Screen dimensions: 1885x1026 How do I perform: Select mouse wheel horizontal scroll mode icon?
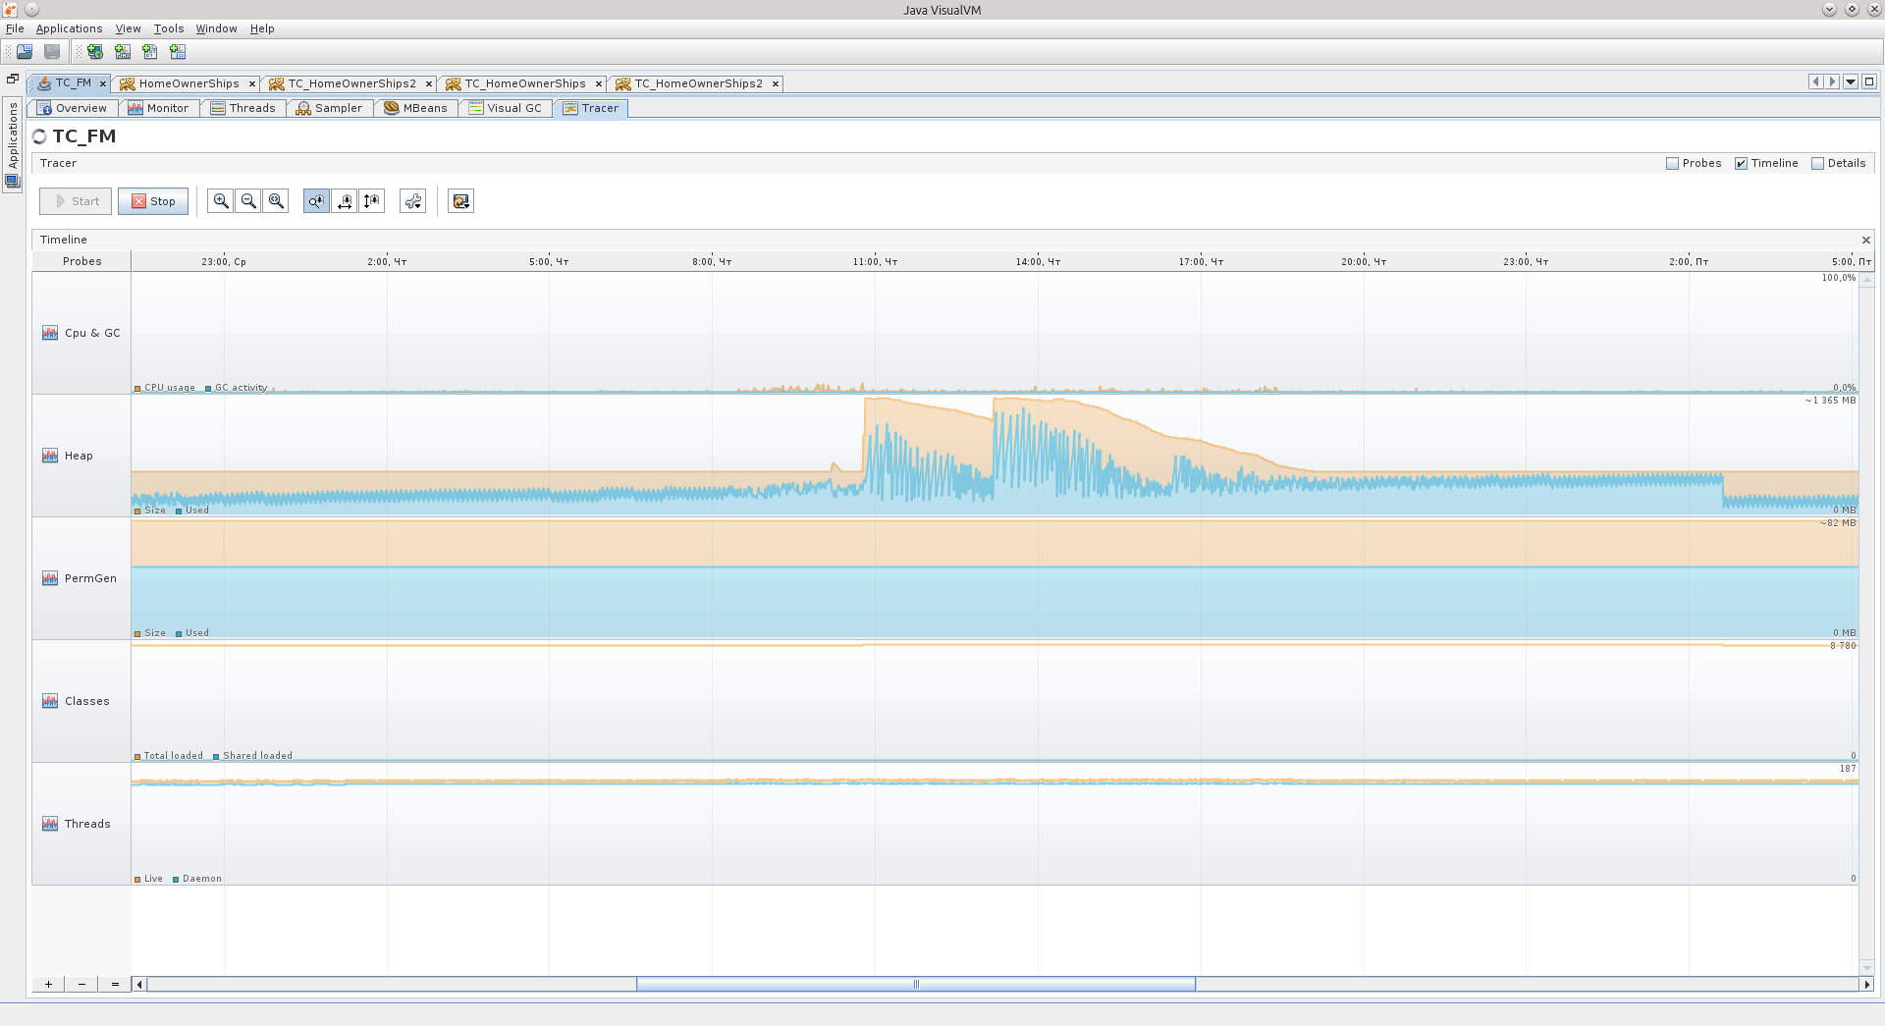(345, 201)
